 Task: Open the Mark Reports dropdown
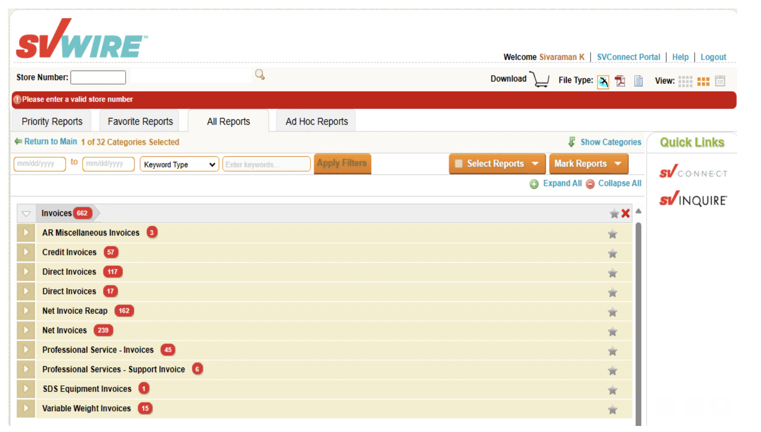click(x=588, y=164)
